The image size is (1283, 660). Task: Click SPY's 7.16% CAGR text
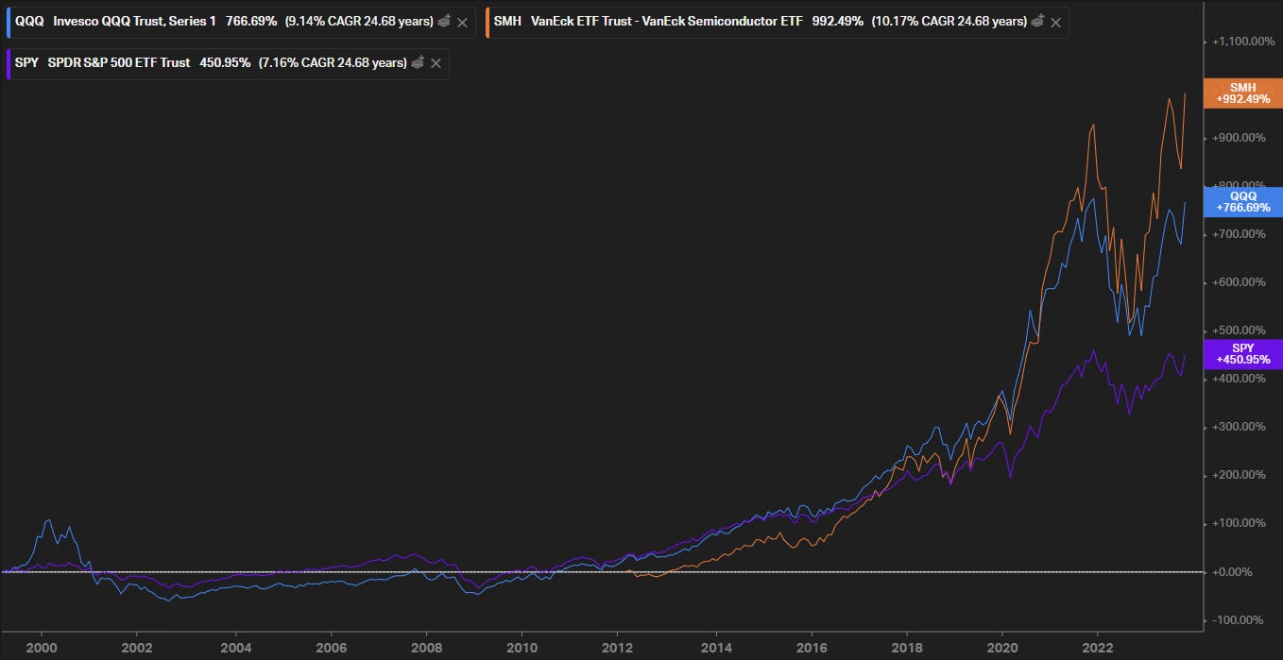333,62
